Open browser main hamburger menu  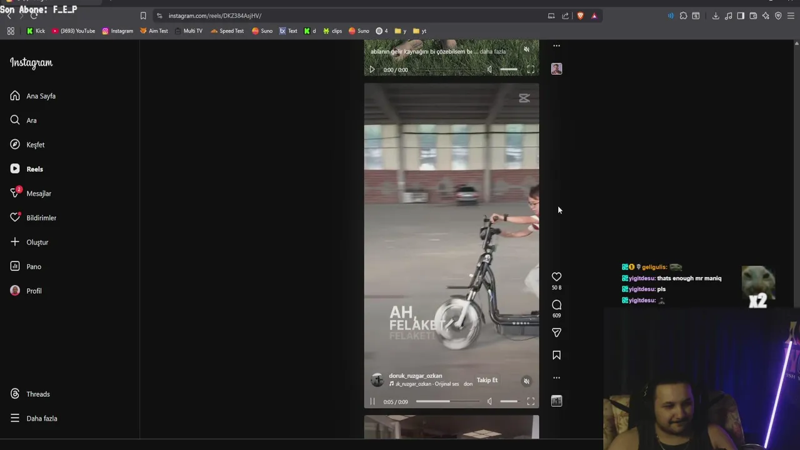point(791,16)
